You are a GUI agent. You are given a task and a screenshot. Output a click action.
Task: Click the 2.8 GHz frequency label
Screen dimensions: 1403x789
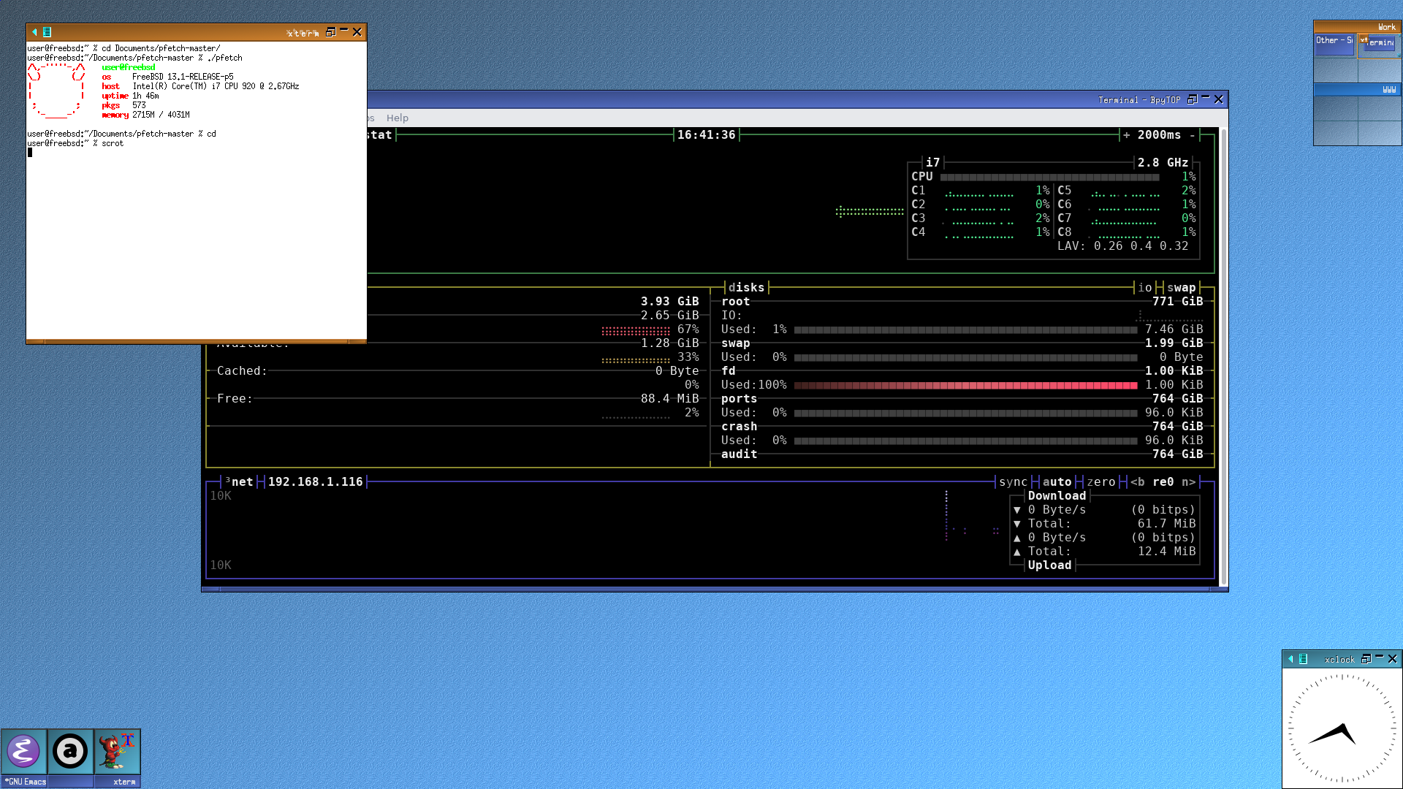[1163, 163]
